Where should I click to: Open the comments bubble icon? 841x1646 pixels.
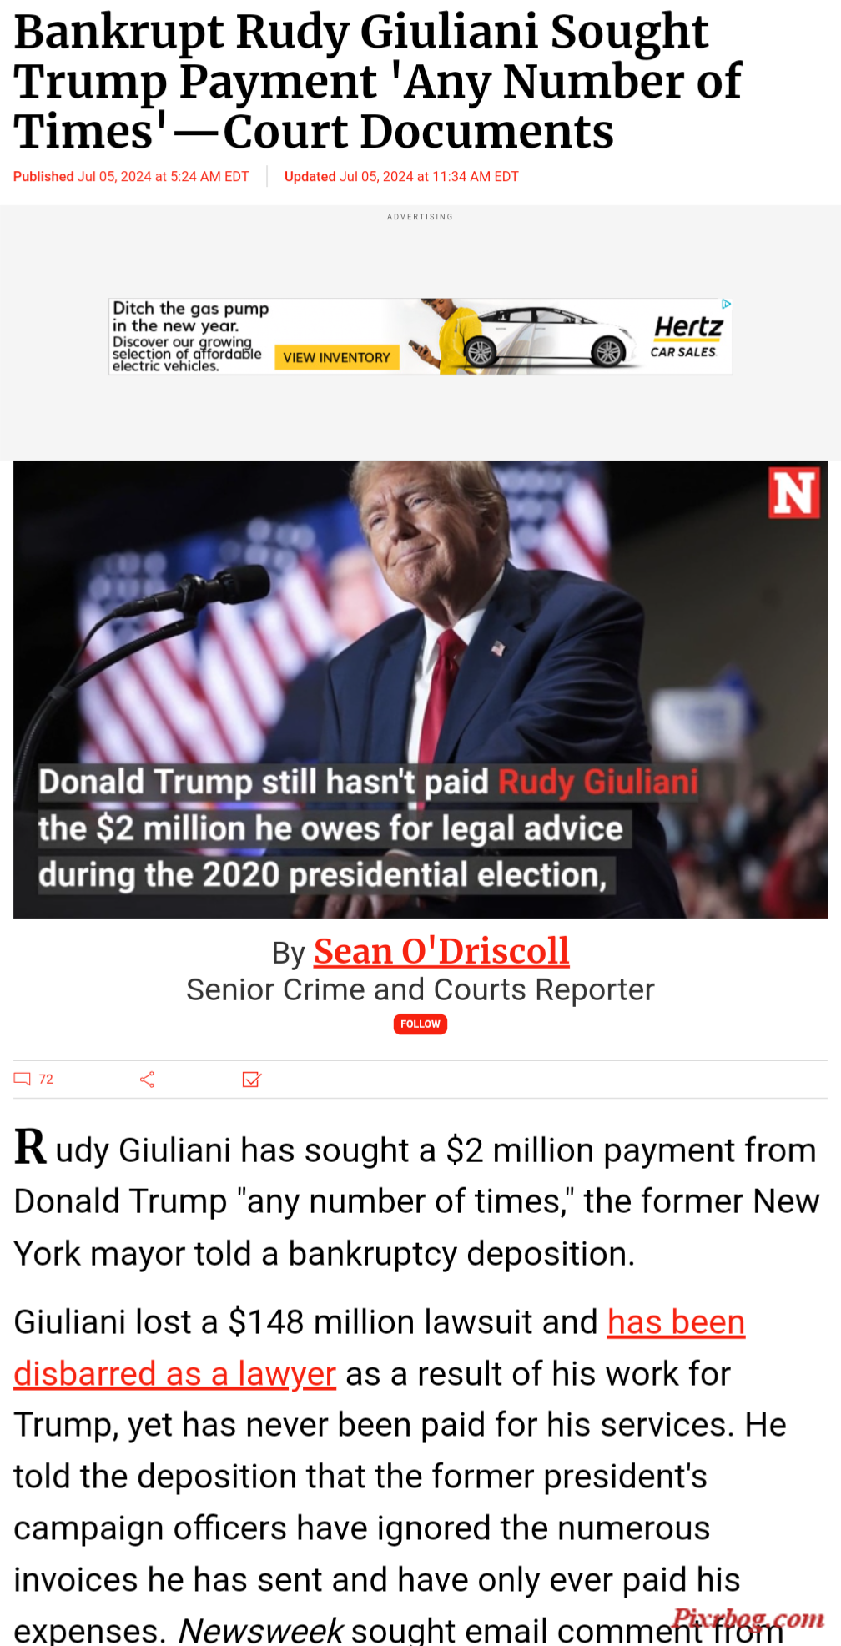click(x=23, y=1079)
